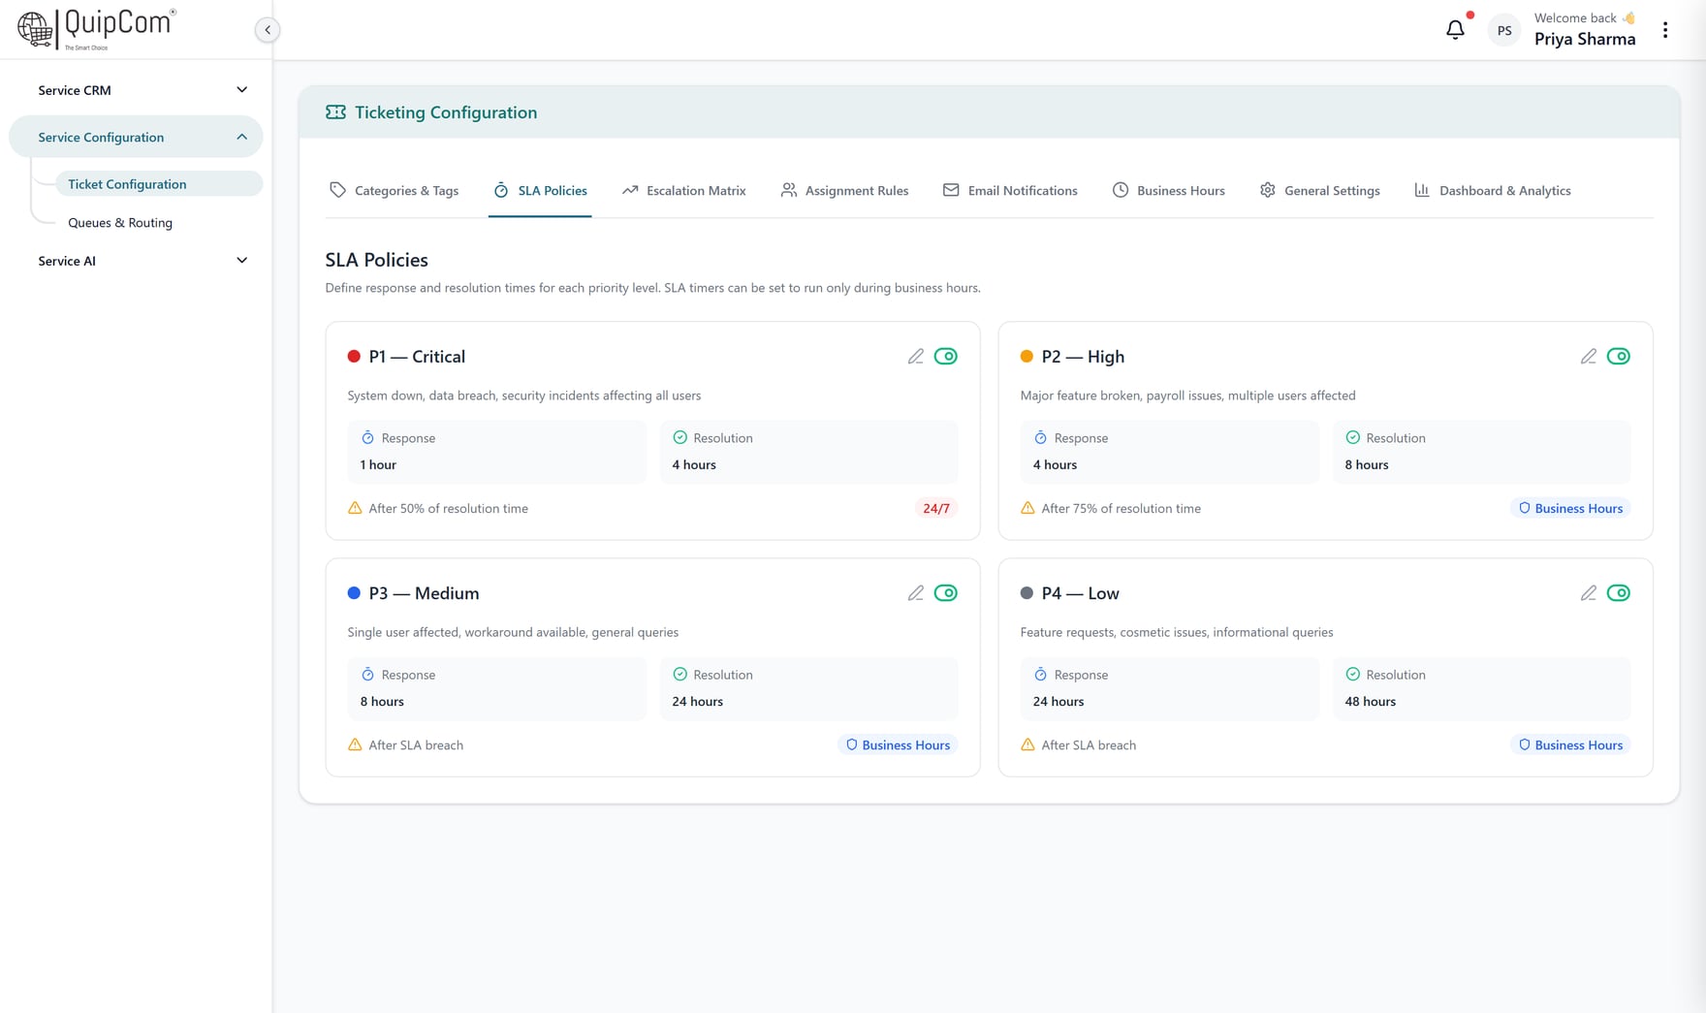1706x1013 pixels.
Task: Click the blue dot of P3 Medium
Action: [x=354, y=593]
